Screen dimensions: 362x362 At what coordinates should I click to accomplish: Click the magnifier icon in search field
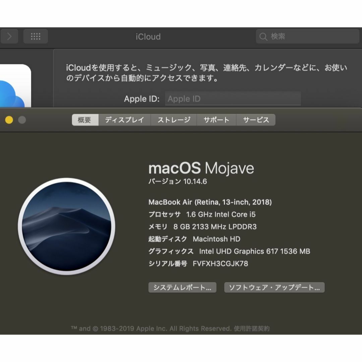(263, 37)
